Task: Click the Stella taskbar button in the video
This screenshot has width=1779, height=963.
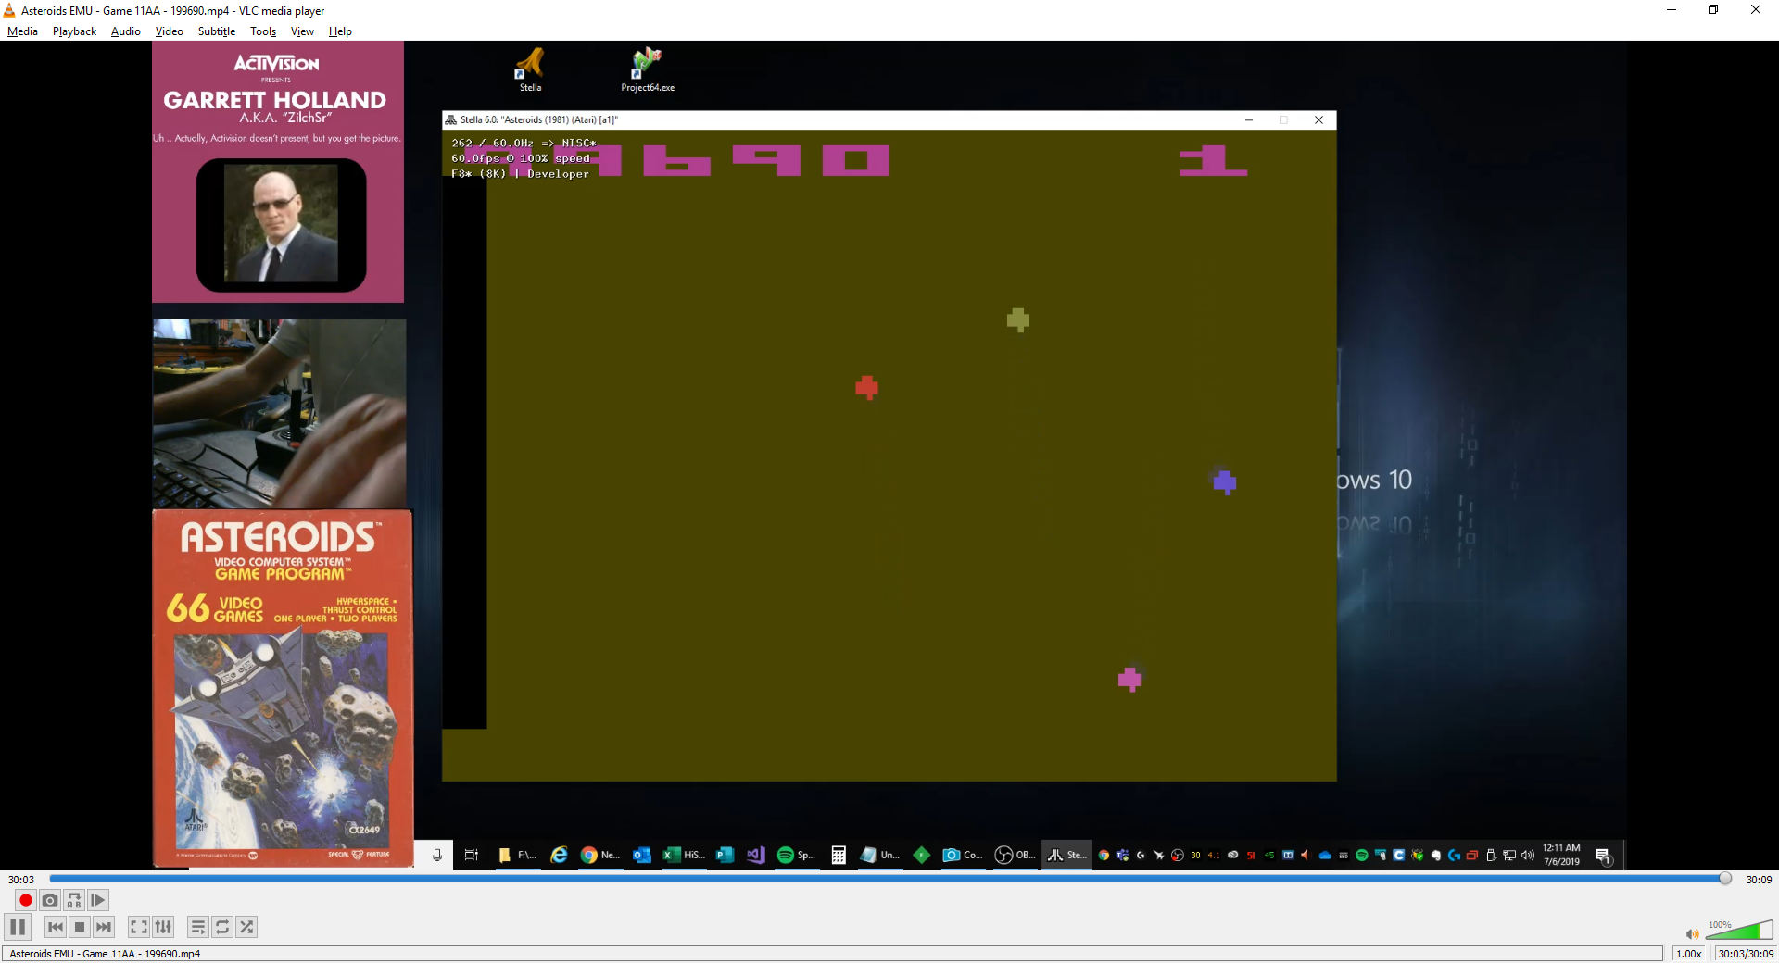Action: click(x=1066, y=855)
